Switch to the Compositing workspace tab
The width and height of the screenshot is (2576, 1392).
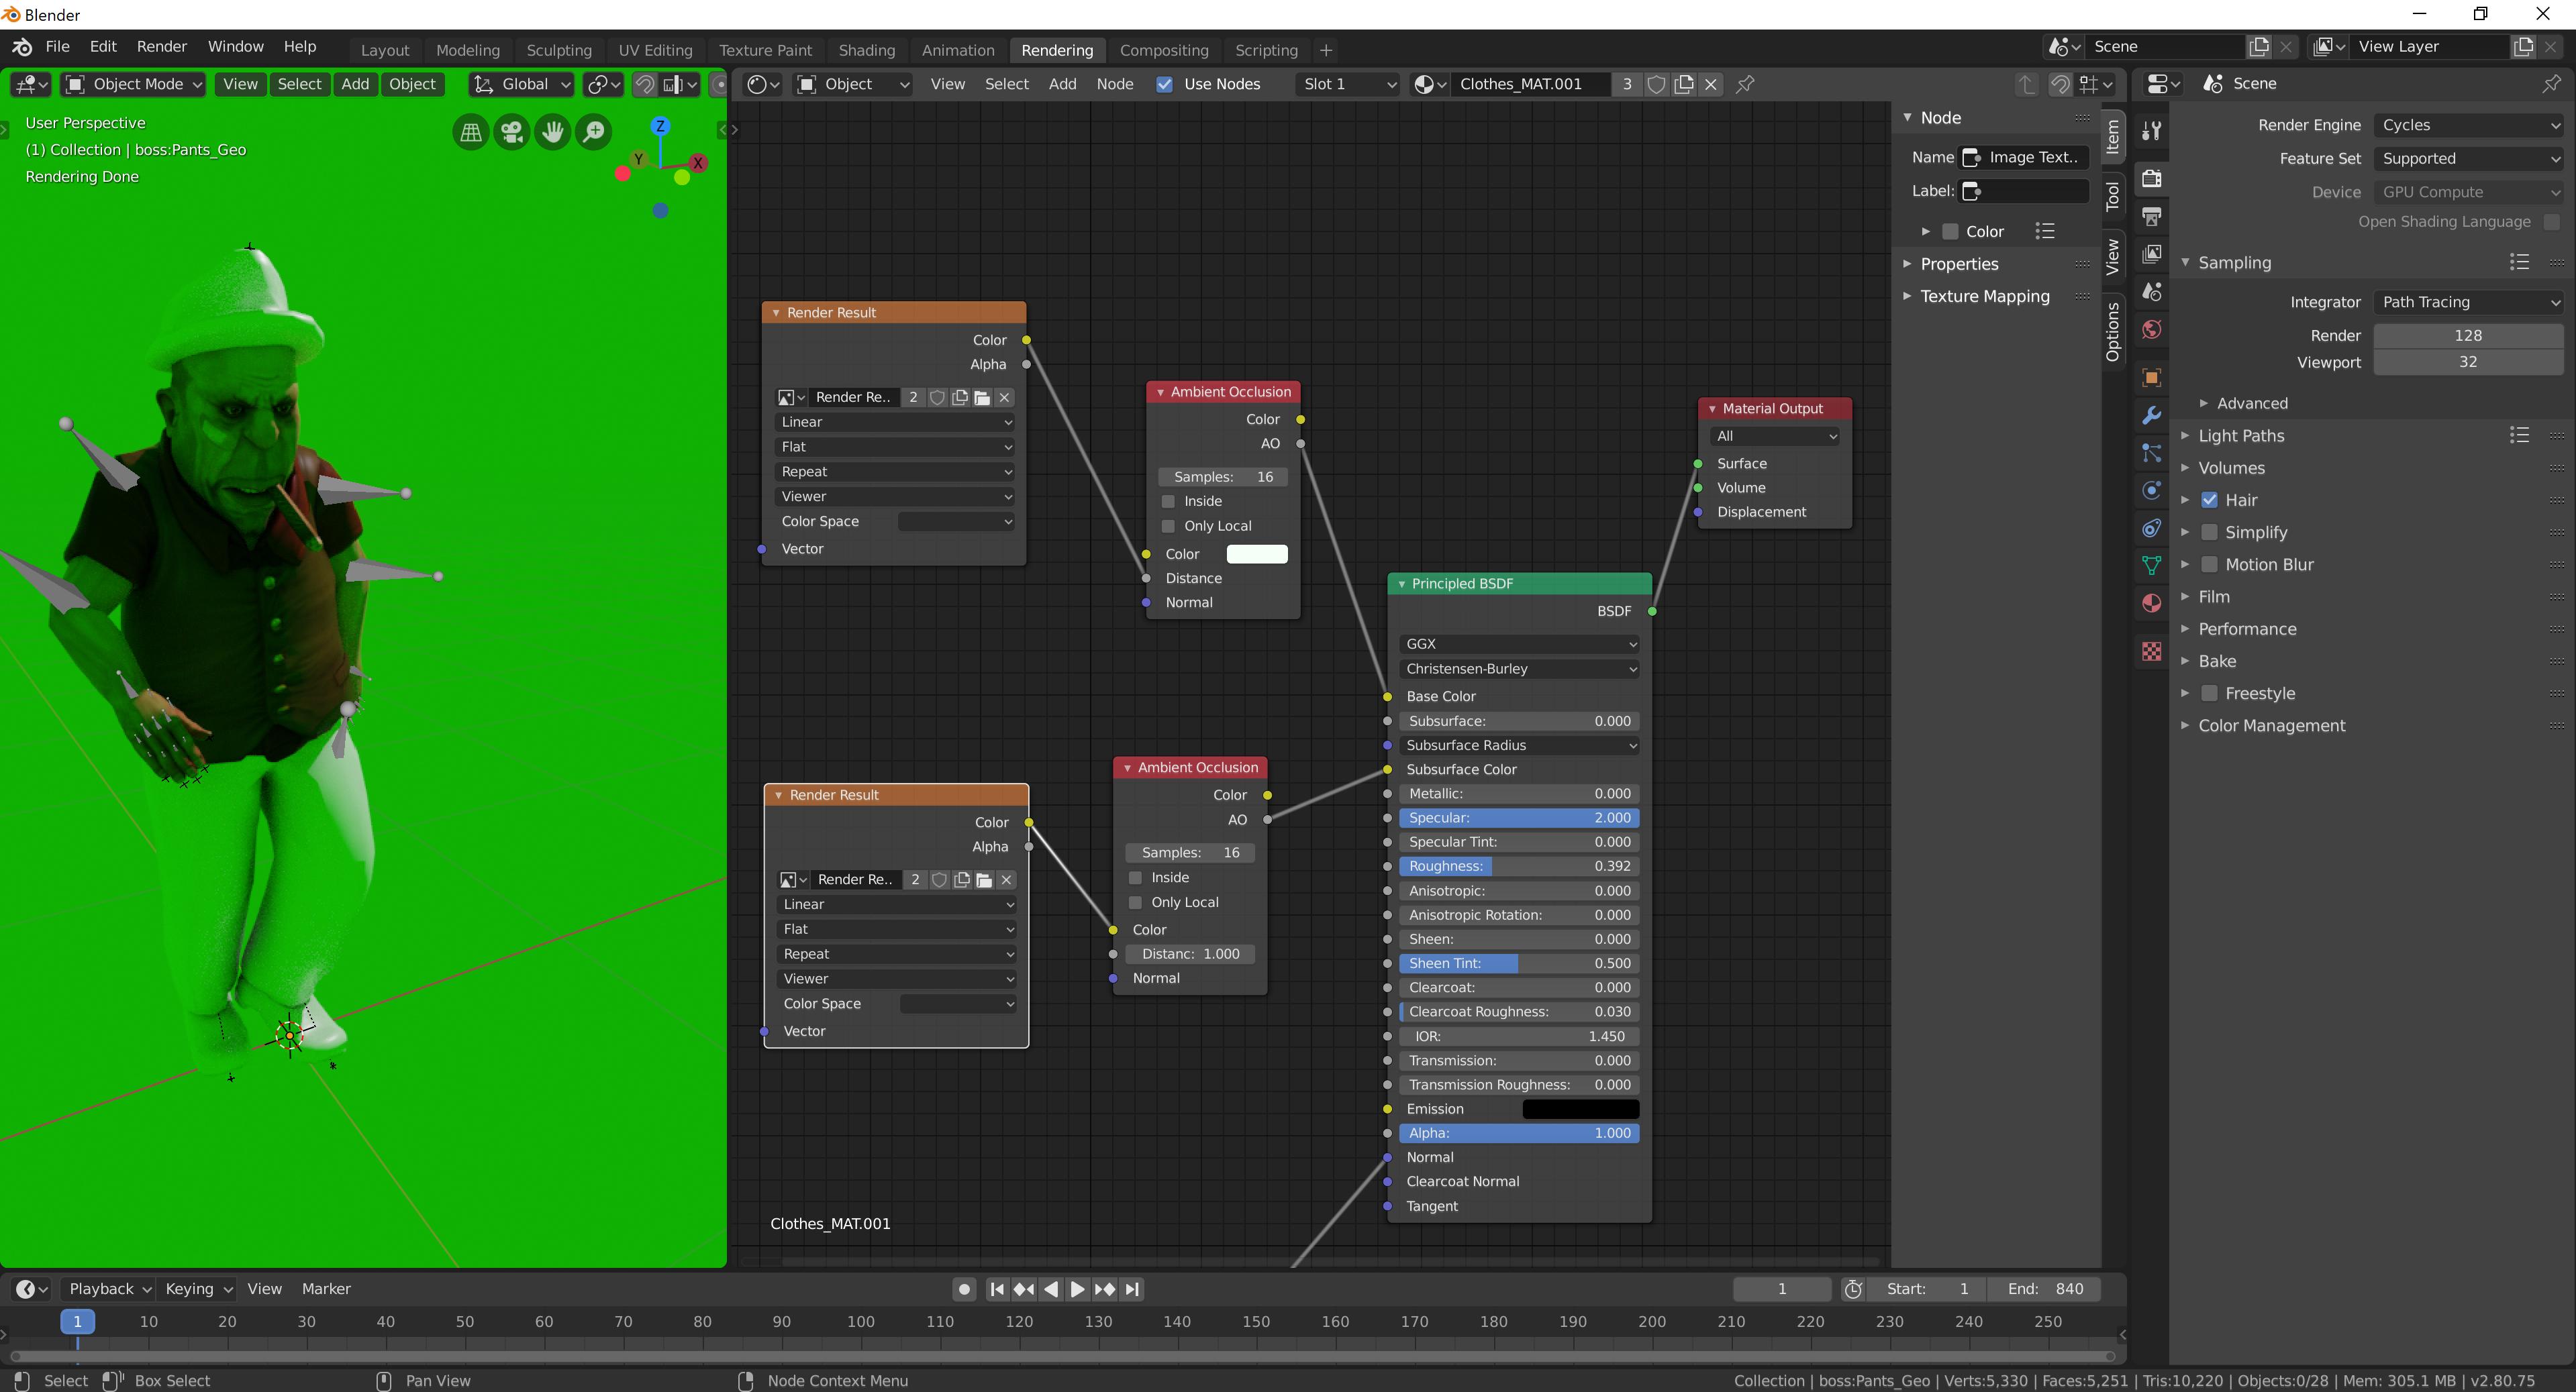click(x=1163, y=50)
